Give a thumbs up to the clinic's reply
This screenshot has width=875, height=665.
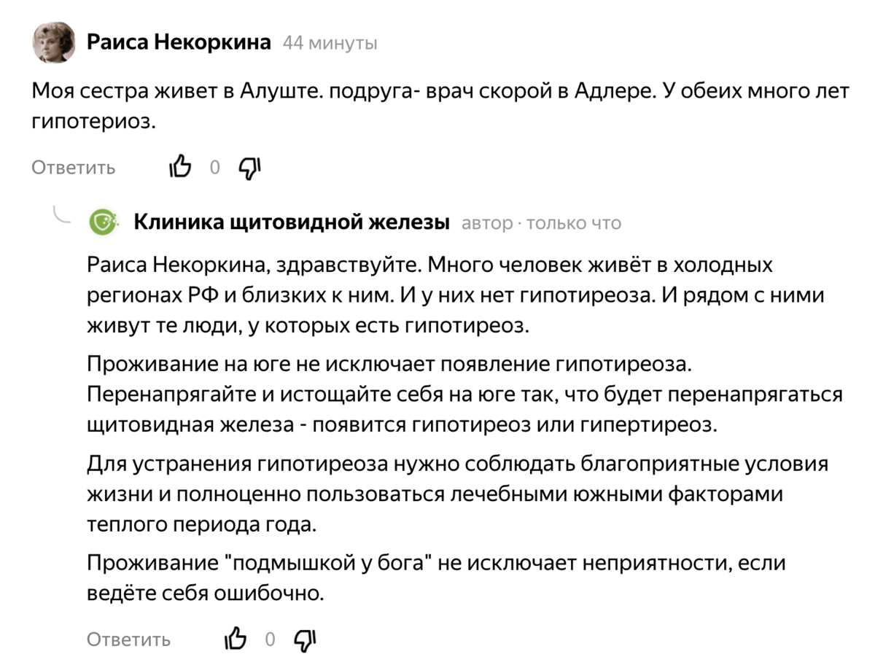tap(235, 639)
